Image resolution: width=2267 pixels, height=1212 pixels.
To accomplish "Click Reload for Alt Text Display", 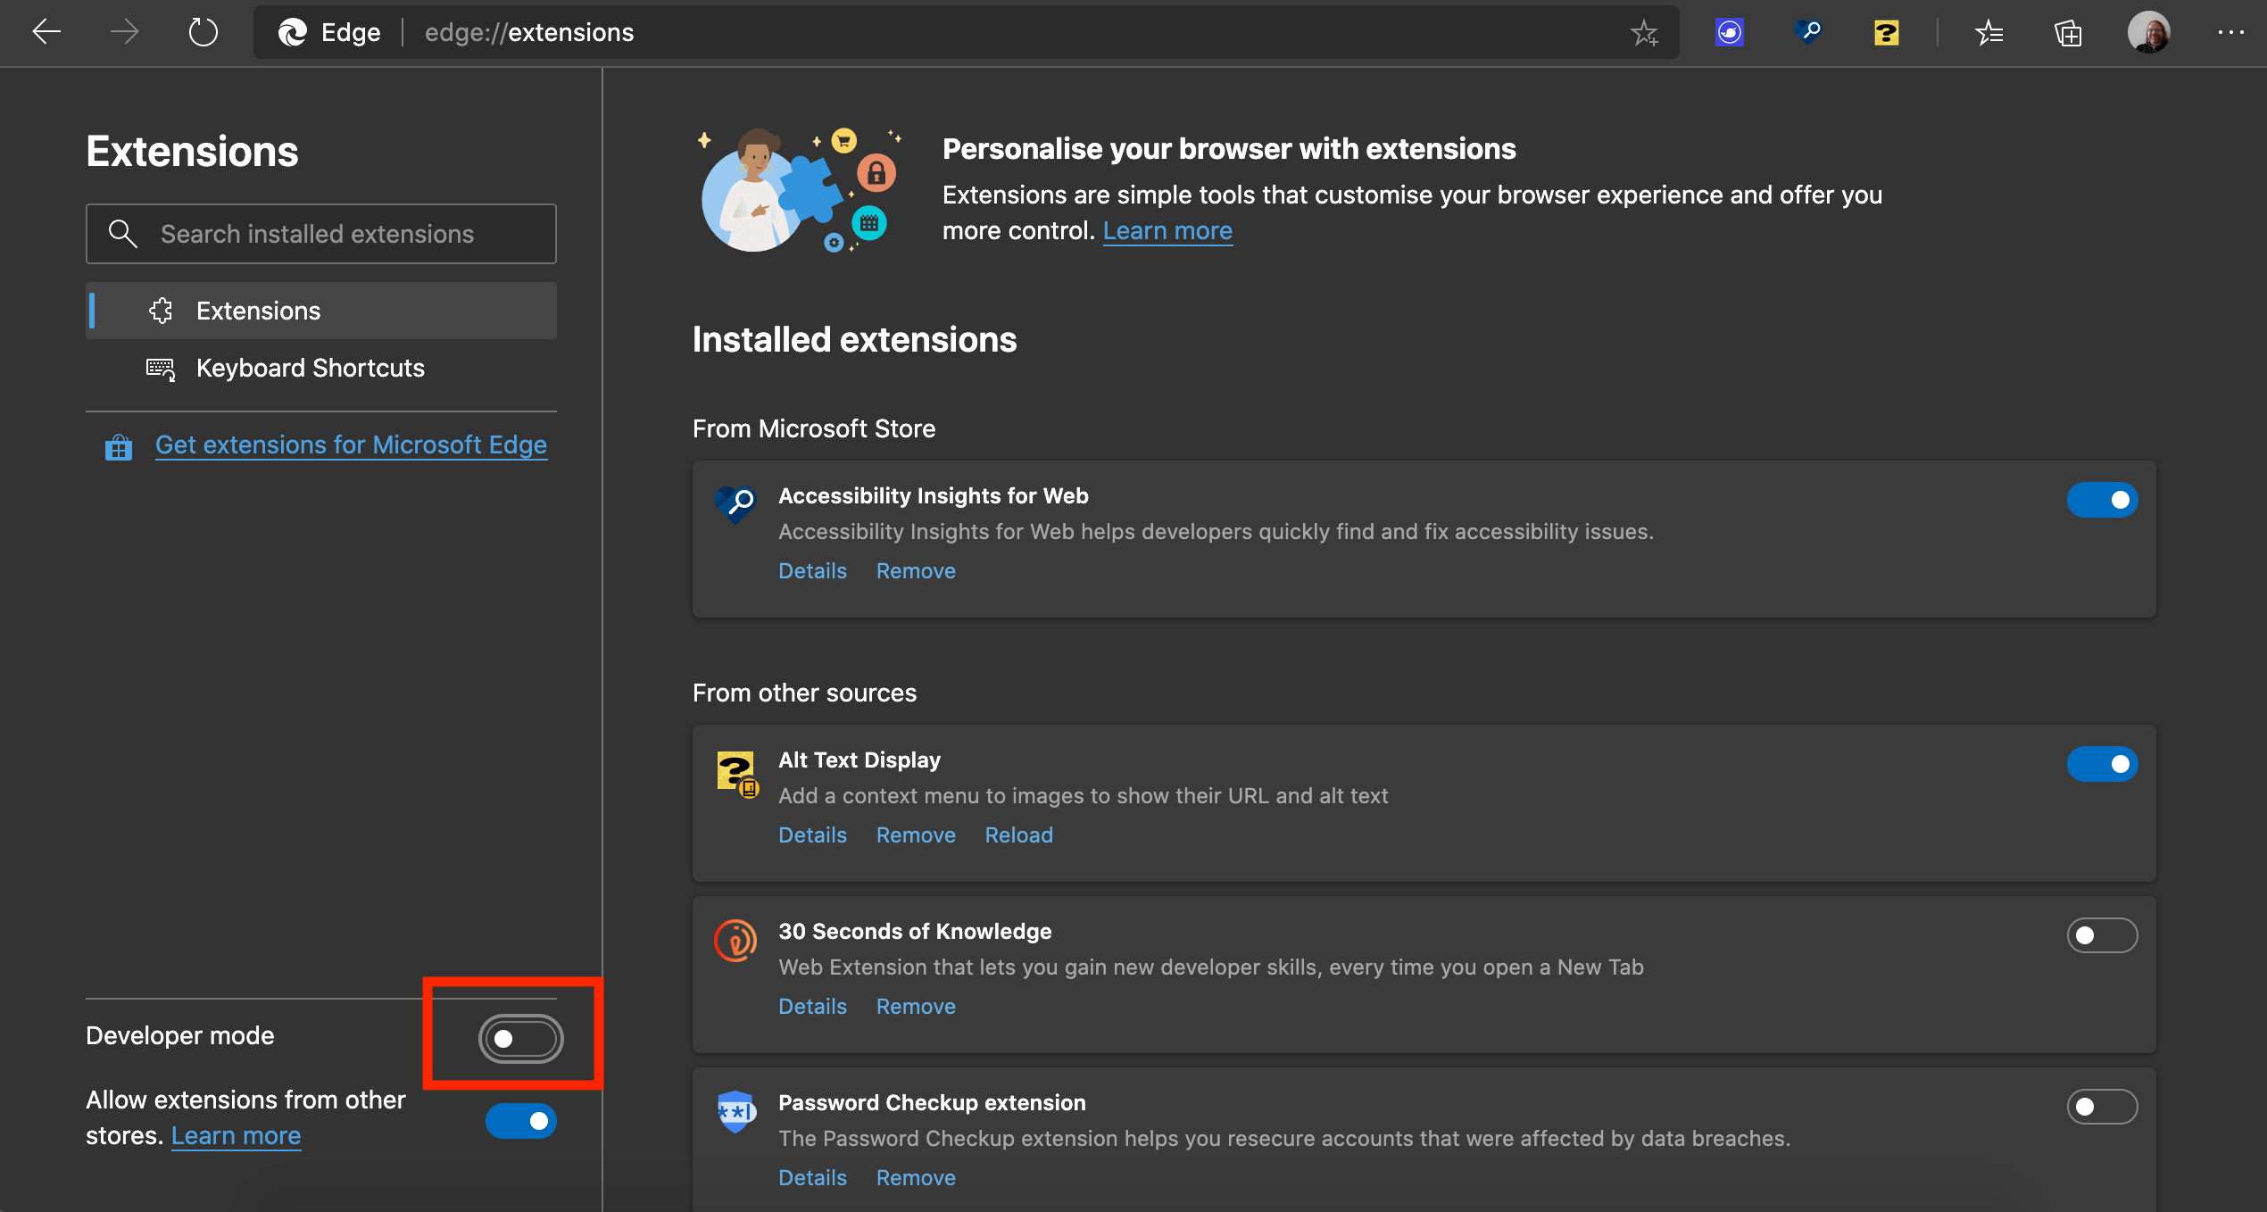I will coord(1018,835).
